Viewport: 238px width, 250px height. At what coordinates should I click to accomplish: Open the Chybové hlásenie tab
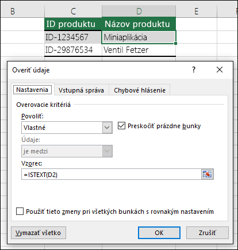coord(140,90)
